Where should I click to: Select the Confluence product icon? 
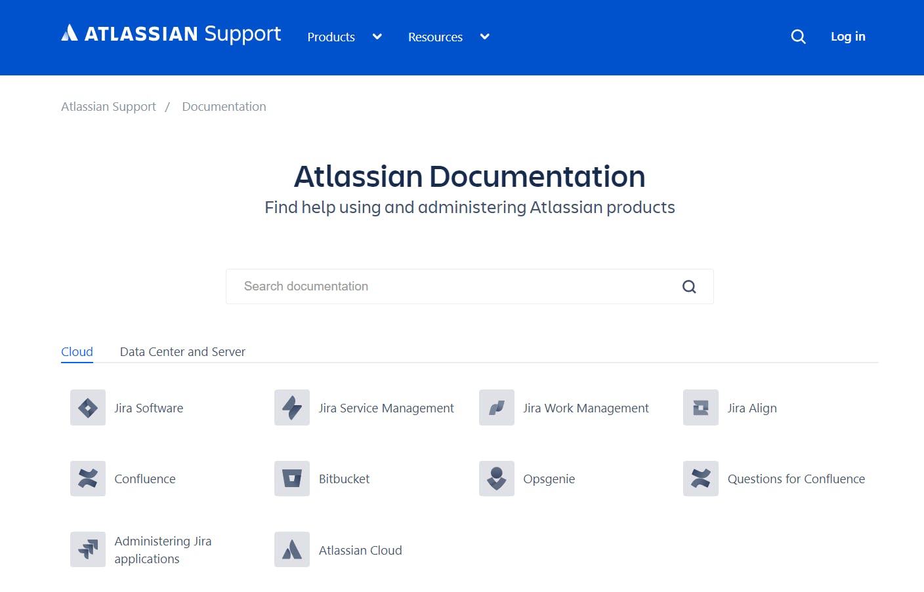tap(88, 479)
